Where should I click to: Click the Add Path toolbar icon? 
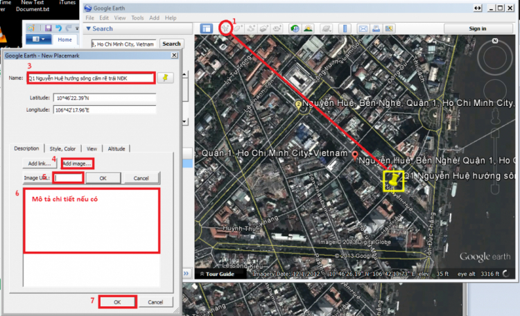tap(252, 28)
